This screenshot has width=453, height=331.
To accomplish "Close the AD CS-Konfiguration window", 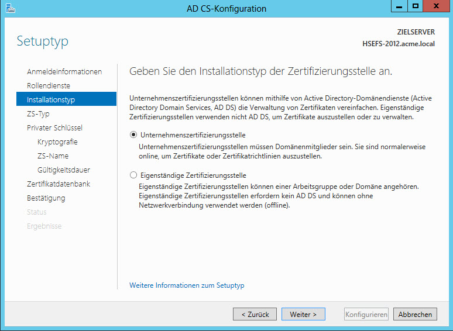I will click(437, 6).
